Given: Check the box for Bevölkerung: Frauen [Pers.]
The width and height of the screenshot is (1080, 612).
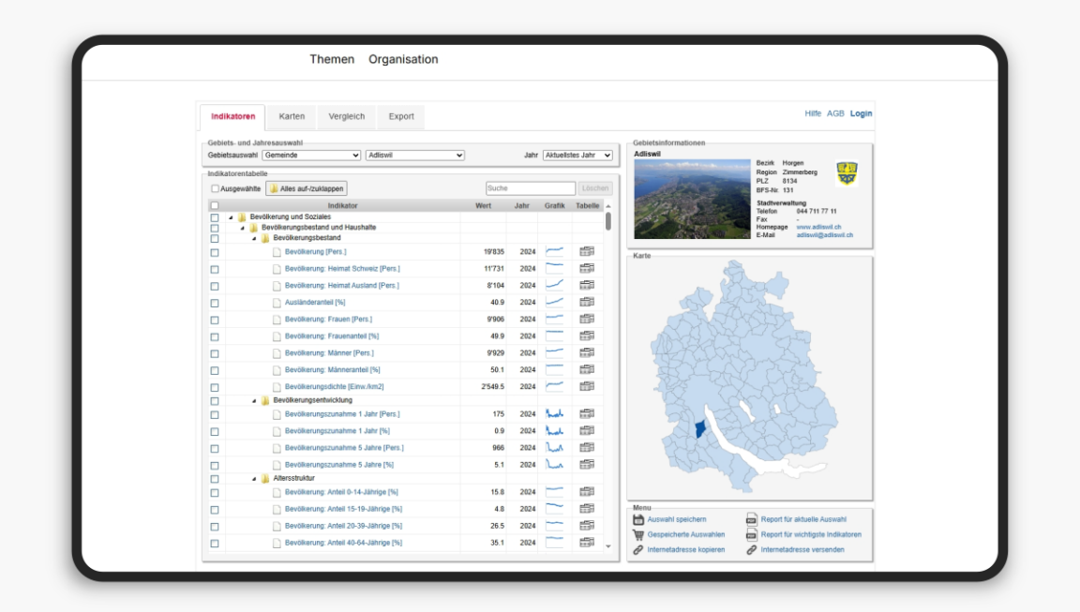Looking at the screenshot, I should [x=215, y=320].
